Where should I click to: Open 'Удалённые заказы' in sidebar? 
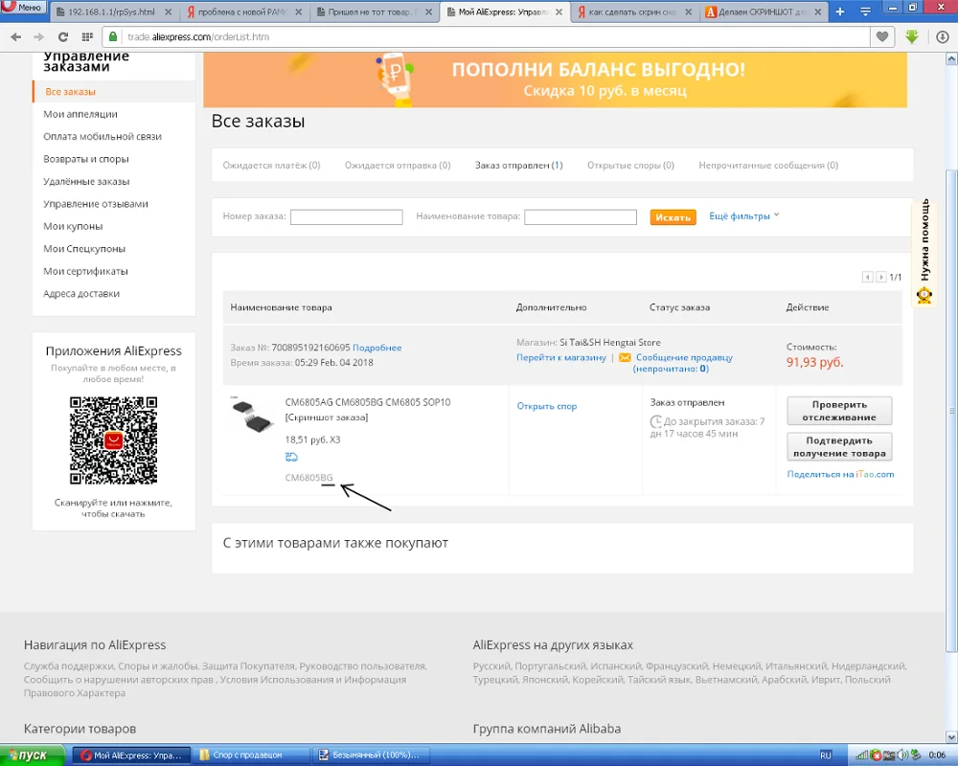[86, 181]
